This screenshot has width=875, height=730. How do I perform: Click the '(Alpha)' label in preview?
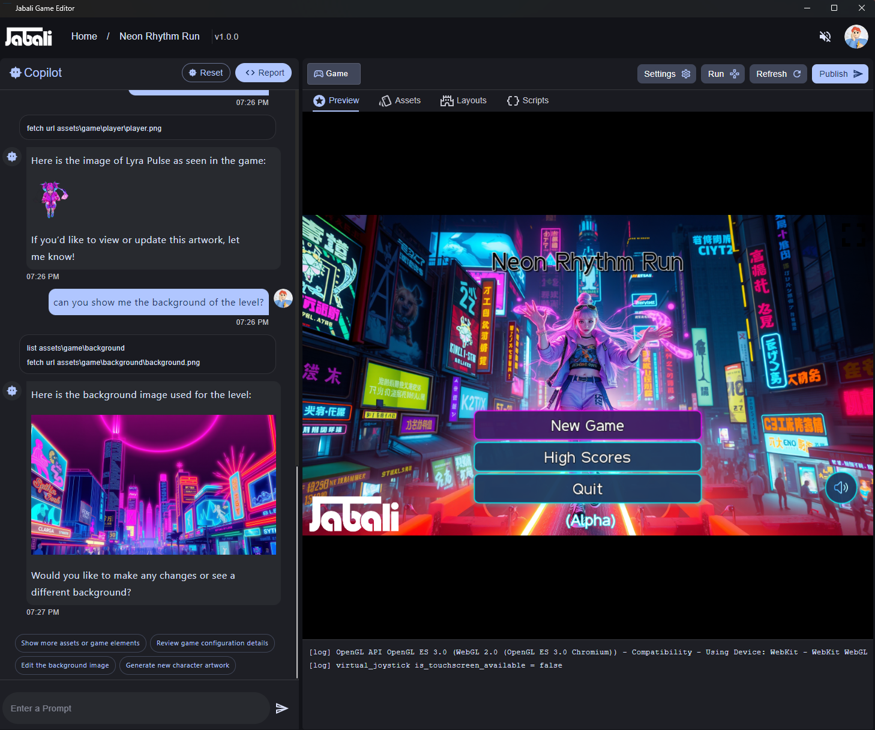point(591,520)
